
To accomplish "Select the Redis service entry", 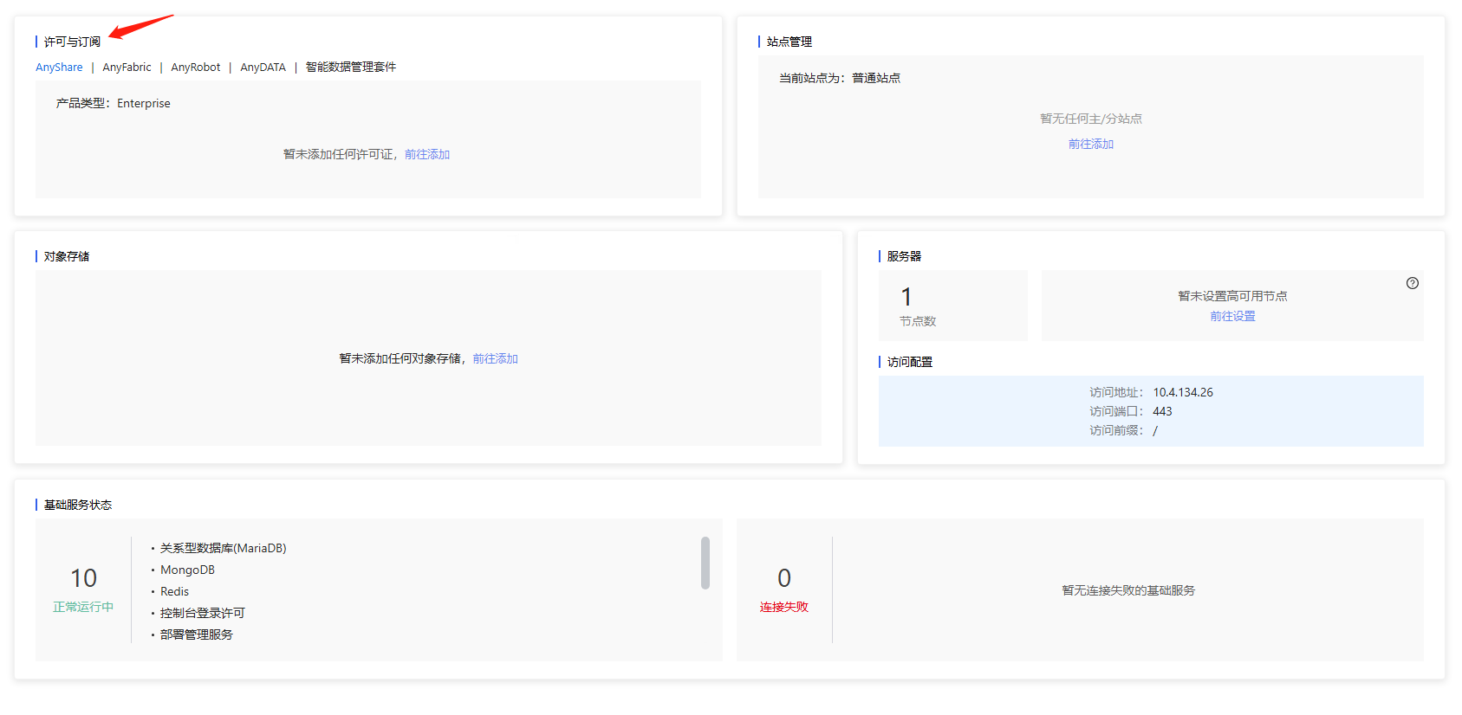I will (174, 591).
